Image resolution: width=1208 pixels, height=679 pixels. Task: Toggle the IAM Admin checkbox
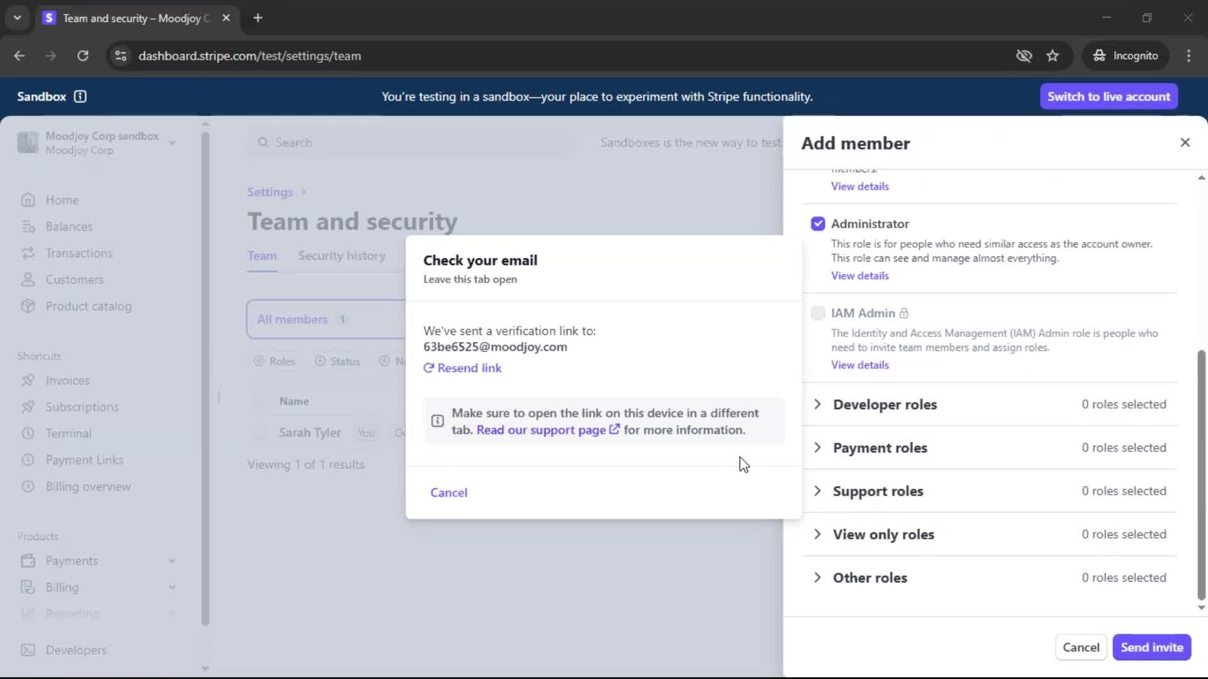pos(818,313)
